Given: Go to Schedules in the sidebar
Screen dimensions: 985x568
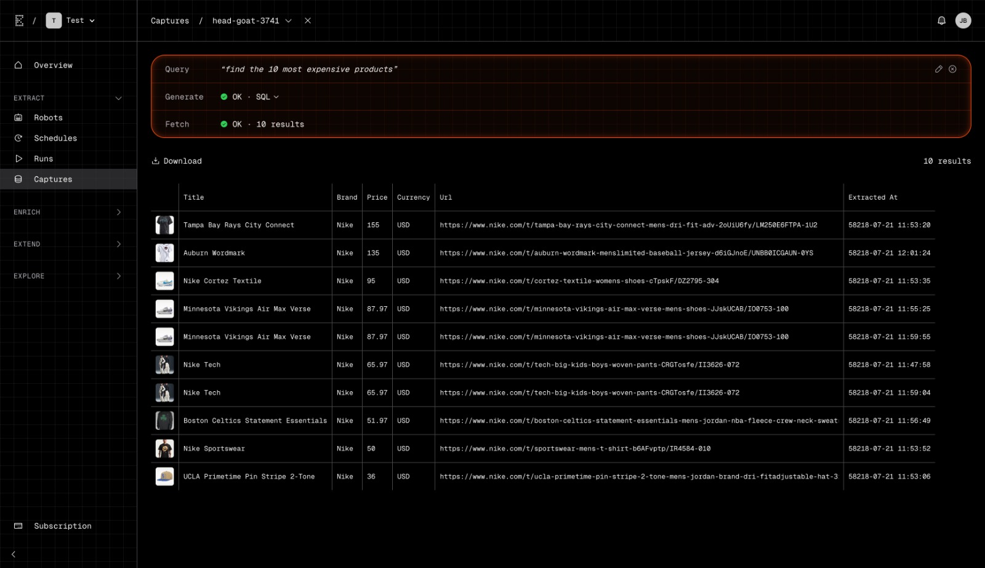Looking at the screenshot, I should [x=55, y=138].
